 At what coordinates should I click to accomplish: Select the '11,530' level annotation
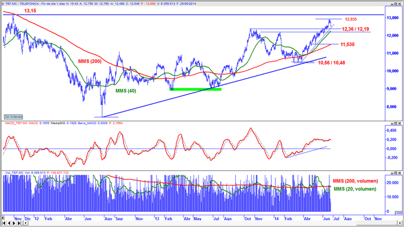tap(347, 44)
